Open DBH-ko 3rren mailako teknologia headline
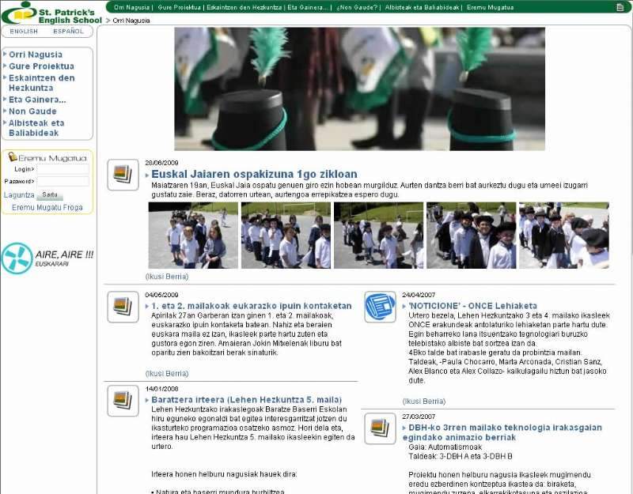Viewport: 633px width, 494px height. click(502, 432)
